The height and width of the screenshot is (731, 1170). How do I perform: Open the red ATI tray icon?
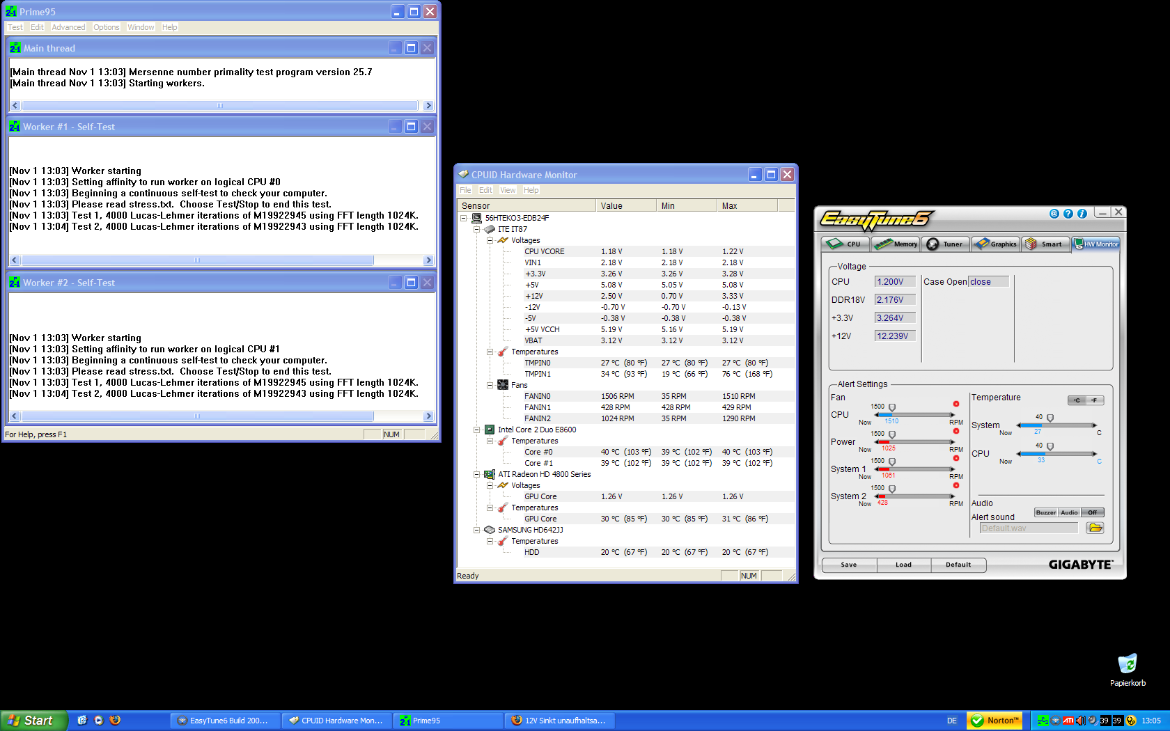(x=1068, y=721)
